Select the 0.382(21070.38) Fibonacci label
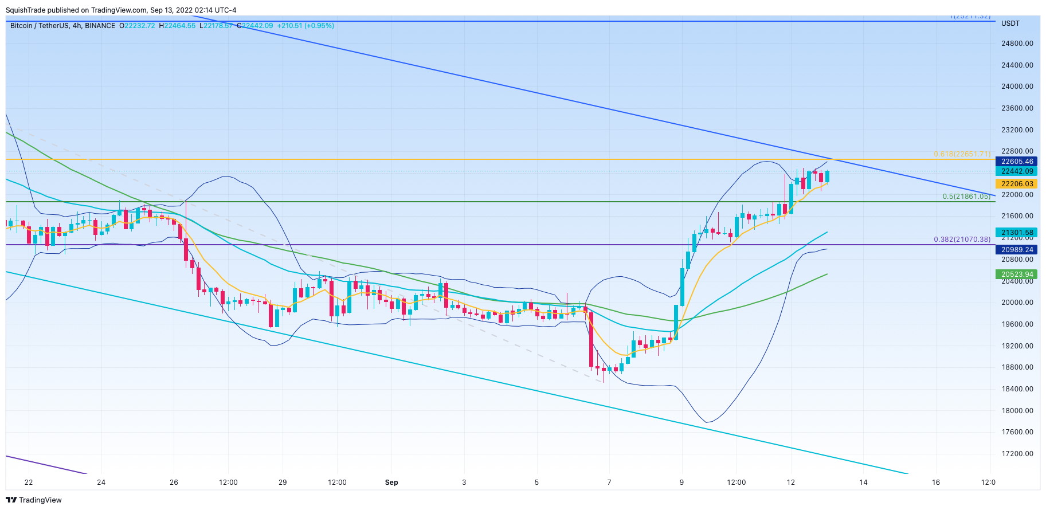The width and height of the screenshot is (1046, 510). click(962, 240)
